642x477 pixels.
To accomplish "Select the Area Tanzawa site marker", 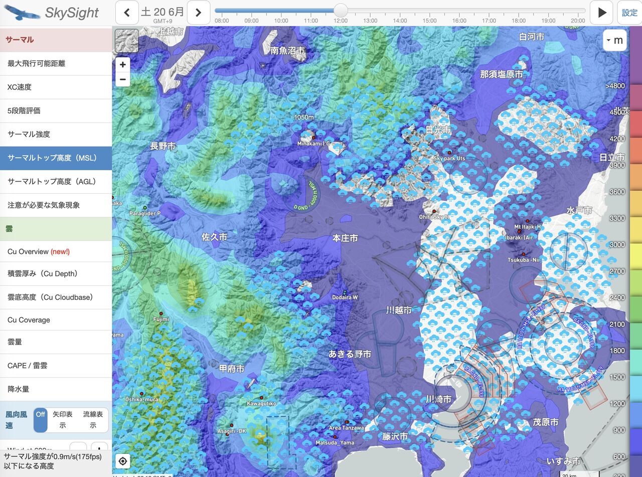I will pos(347,422).
